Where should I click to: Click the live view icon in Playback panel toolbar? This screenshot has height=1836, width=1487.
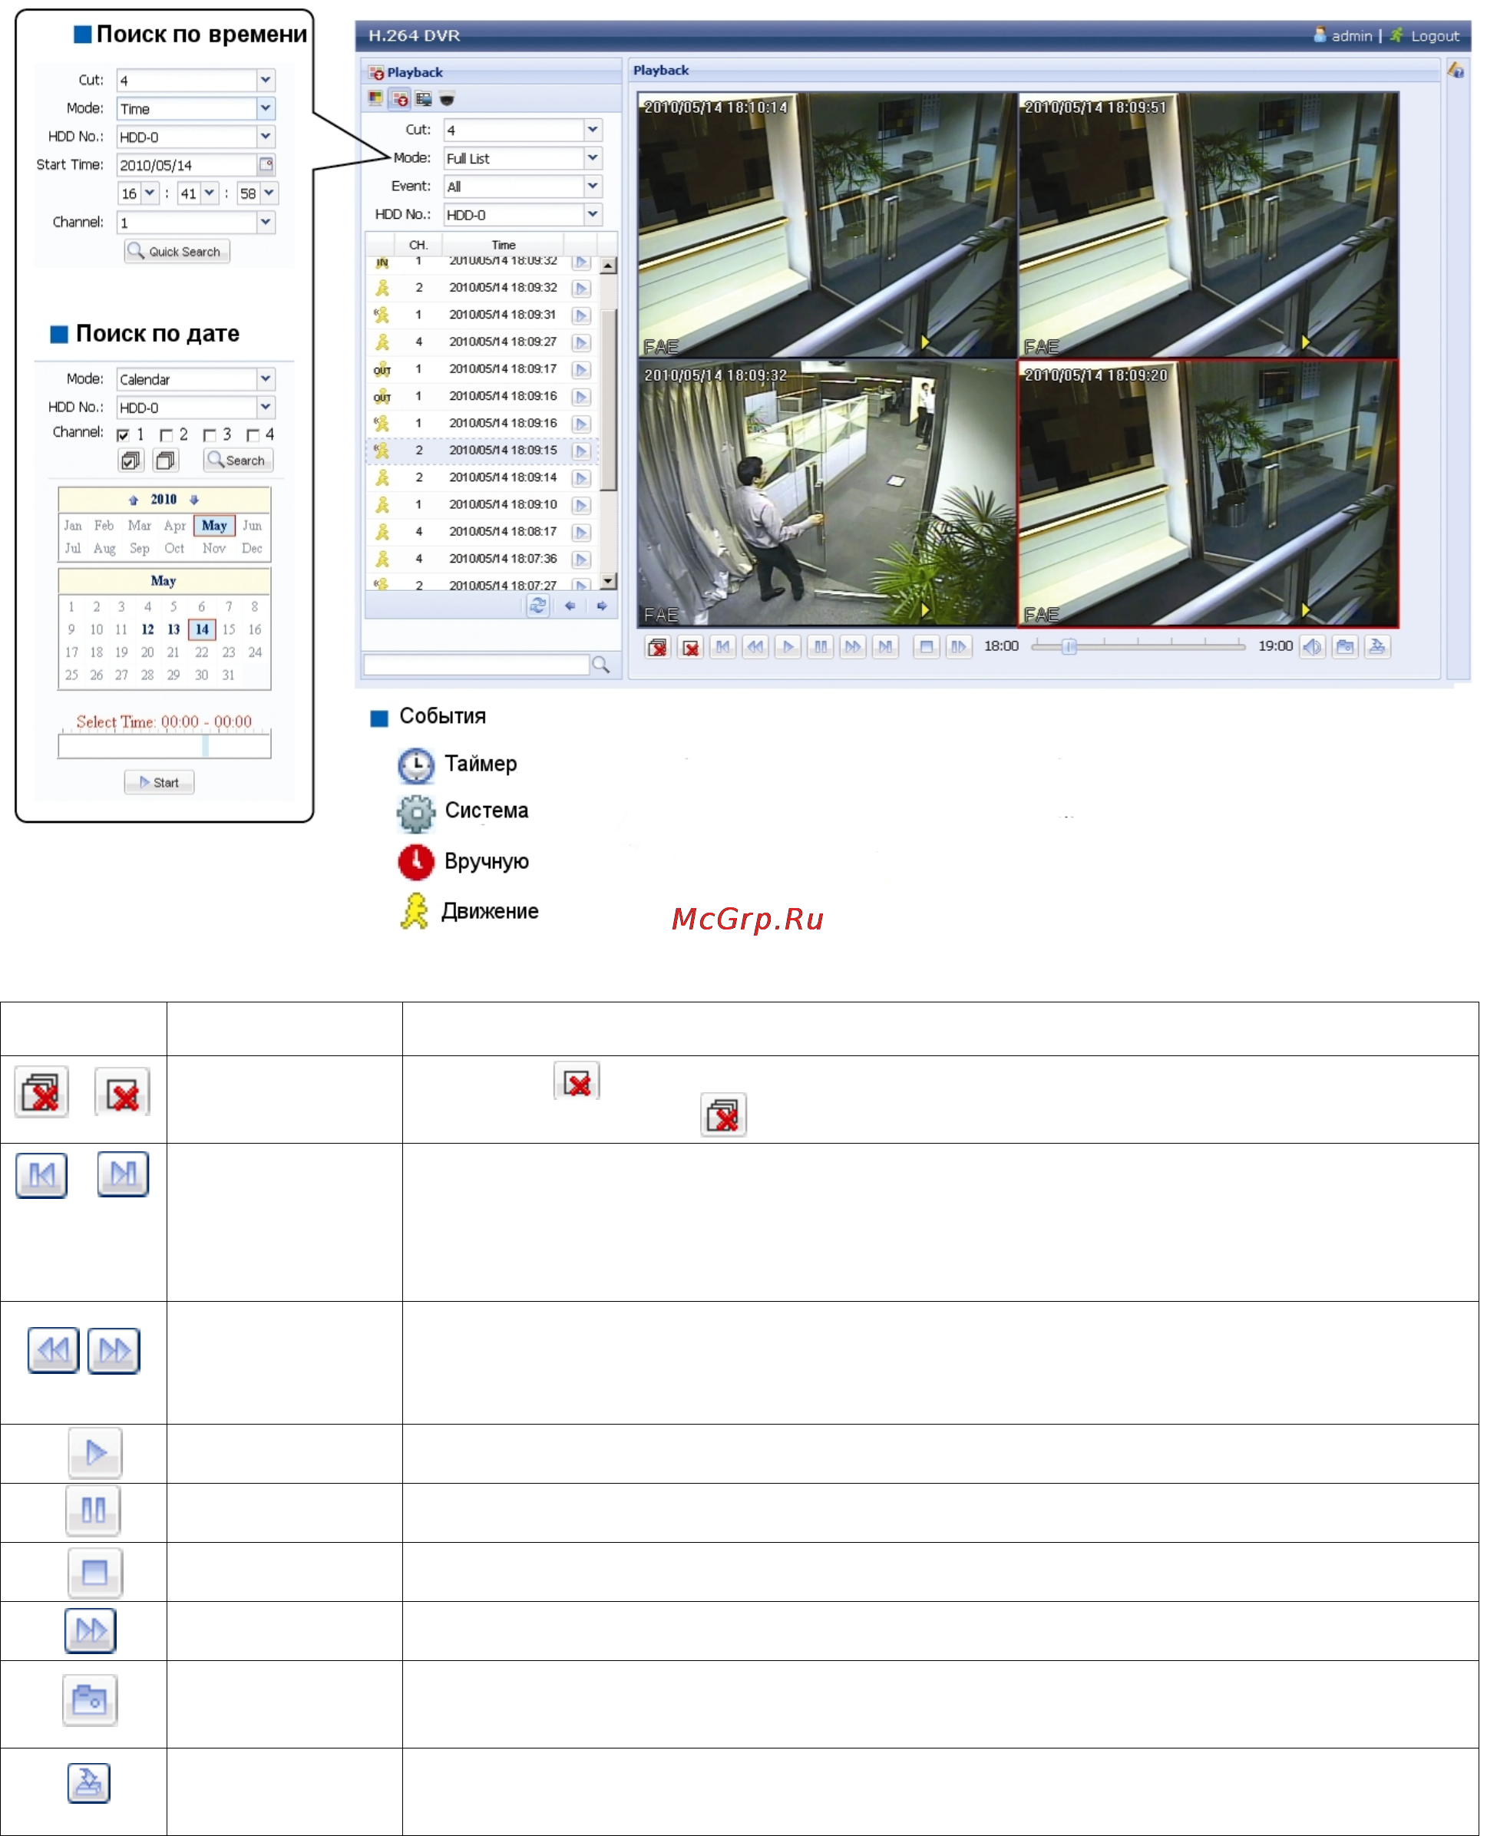tap(376, 99)
